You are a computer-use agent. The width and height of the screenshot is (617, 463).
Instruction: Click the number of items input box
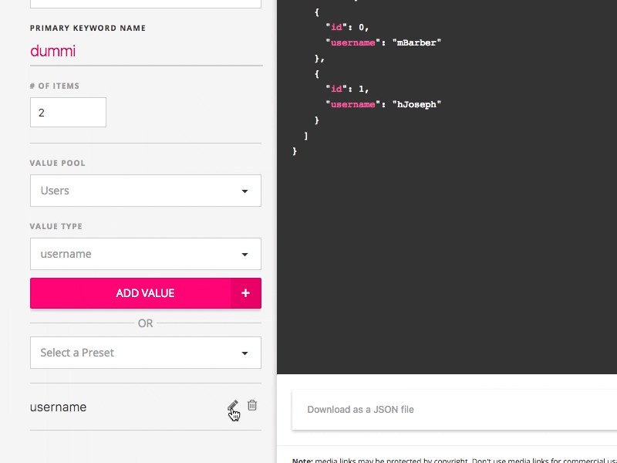point(68,113)
